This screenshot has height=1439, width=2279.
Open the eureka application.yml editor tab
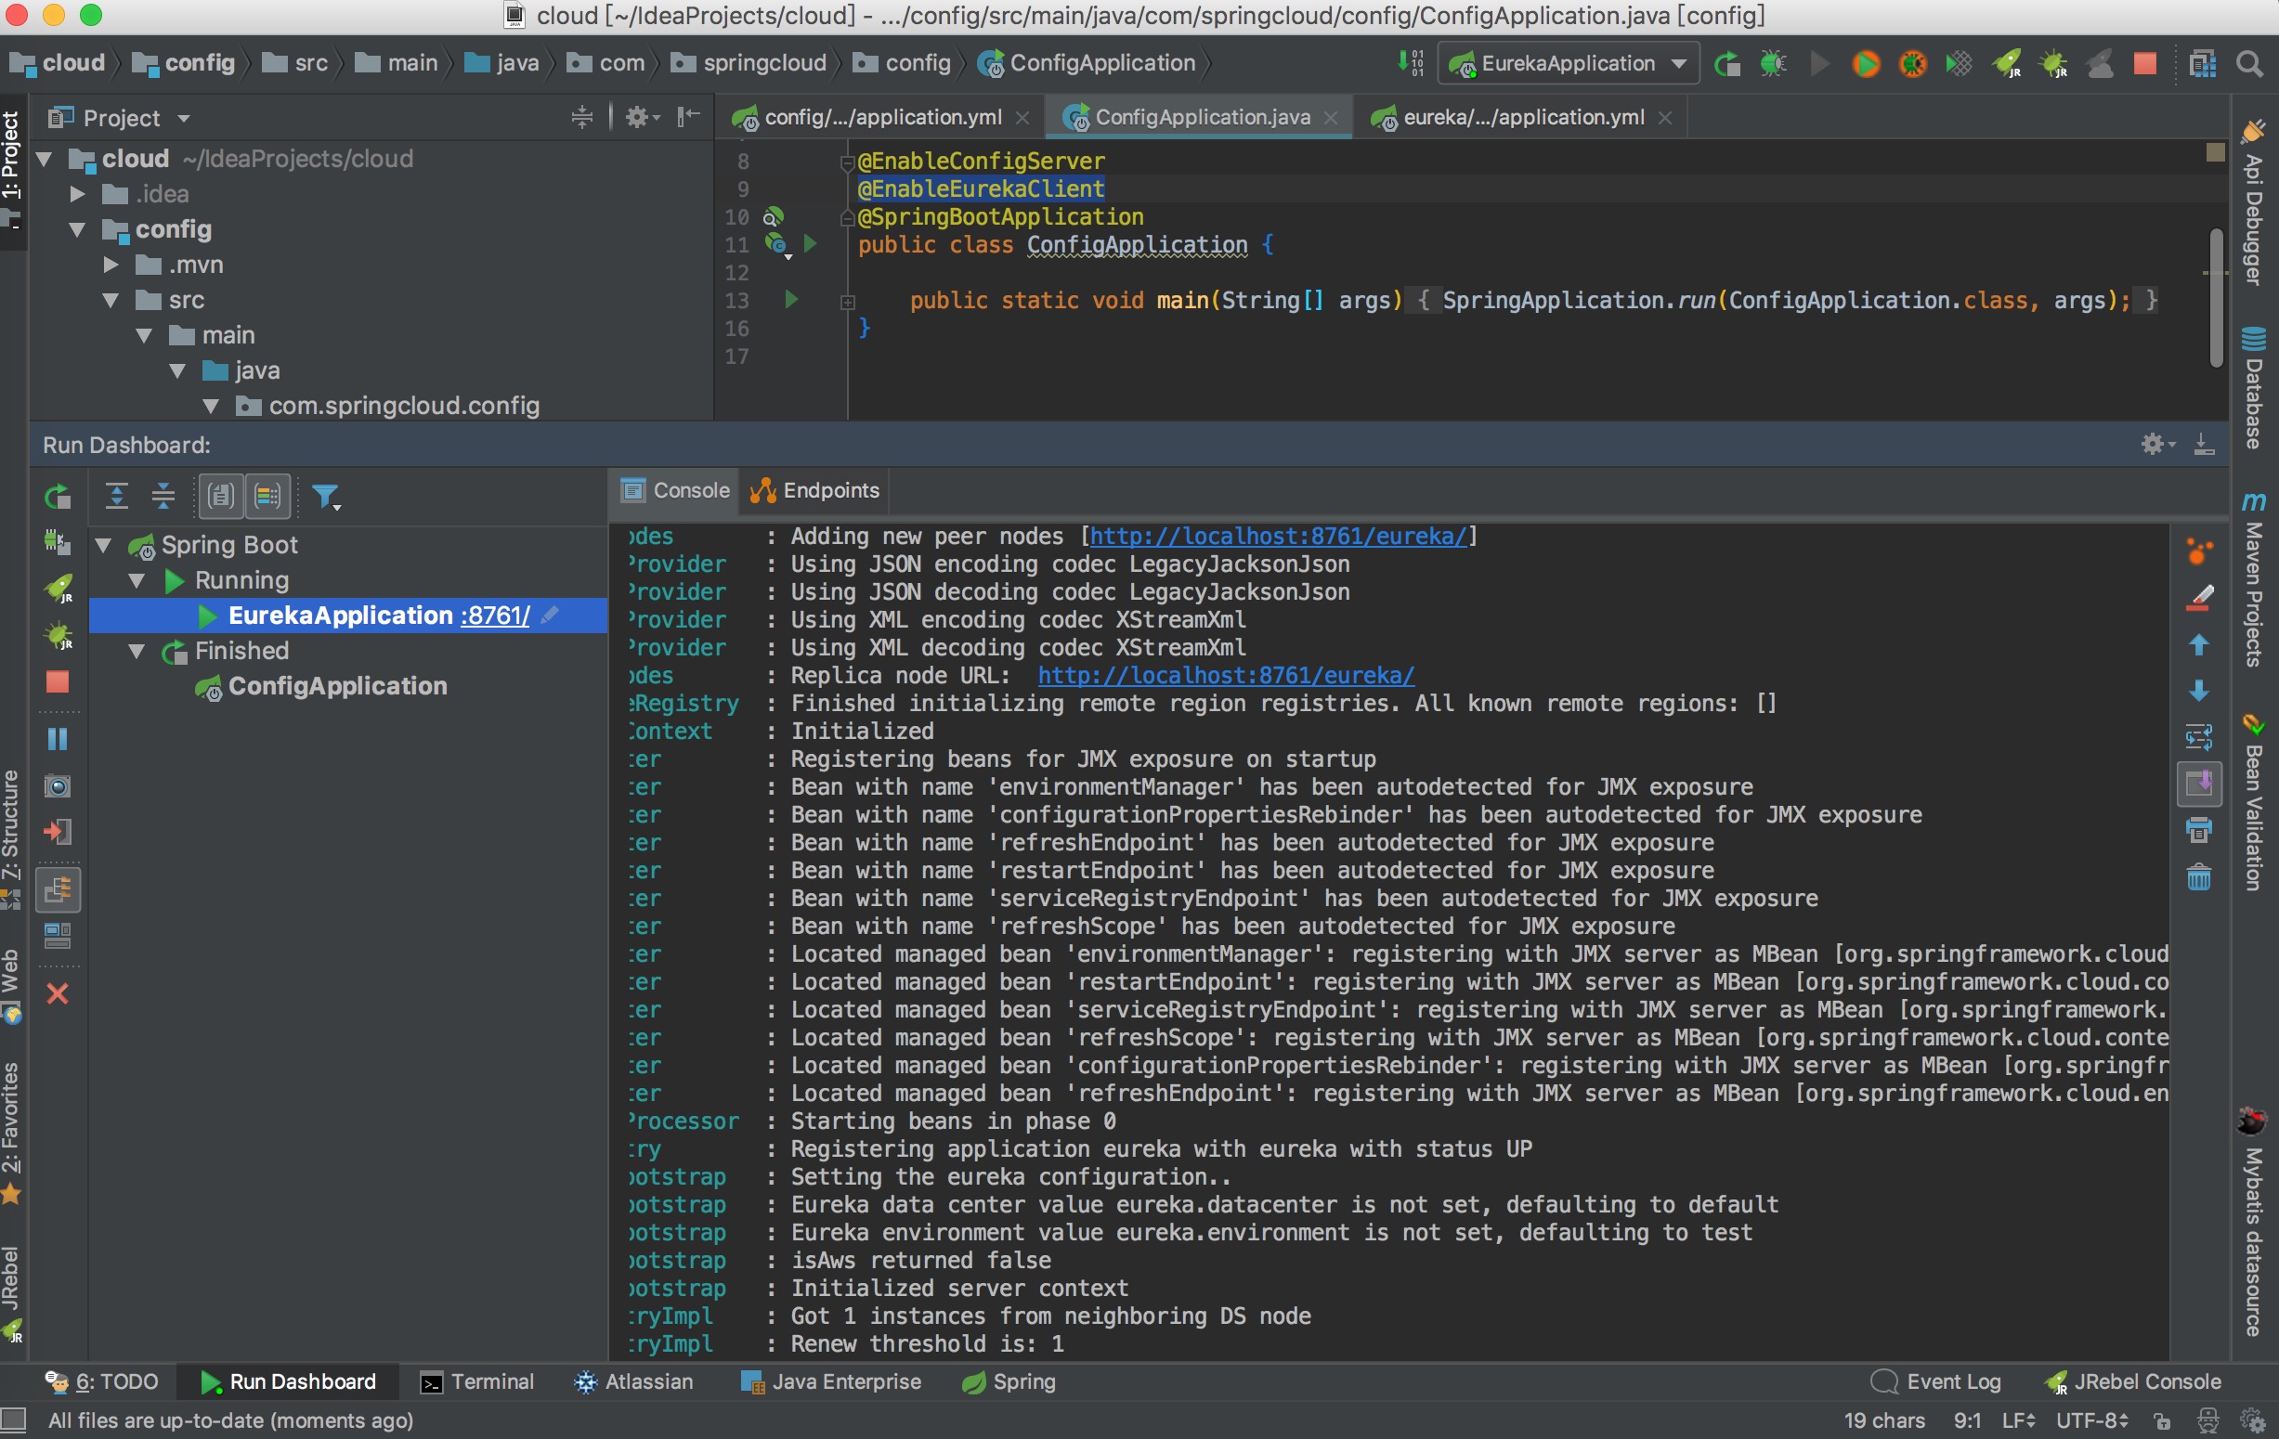pos(1522,117)
